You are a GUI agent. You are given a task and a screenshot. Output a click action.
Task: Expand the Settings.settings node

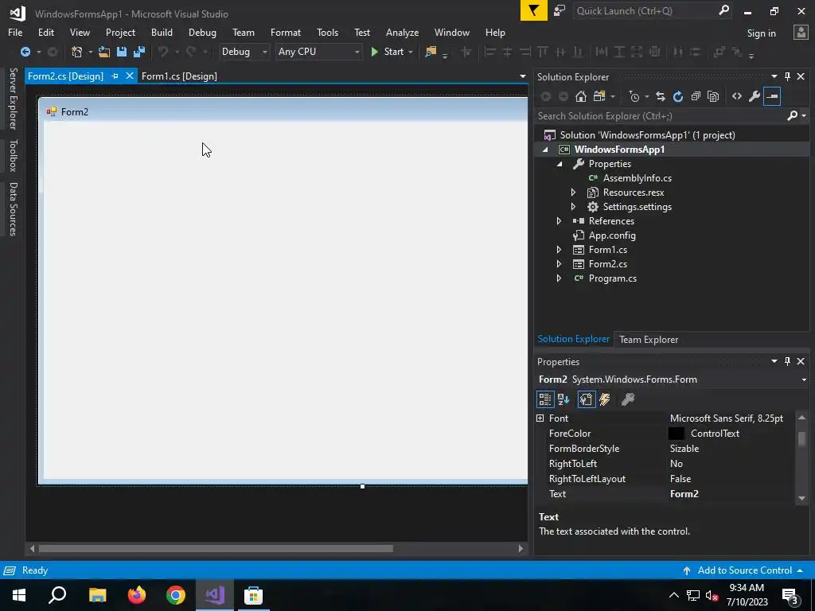click(x=573, y=207)
